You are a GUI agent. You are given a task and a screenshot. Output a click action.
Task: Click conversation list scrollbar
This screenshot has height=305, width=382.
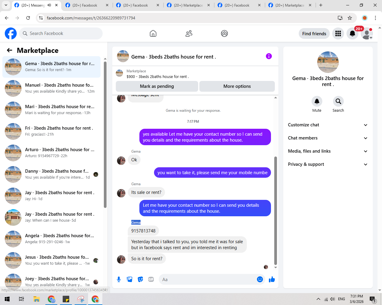tap(105, 134)
